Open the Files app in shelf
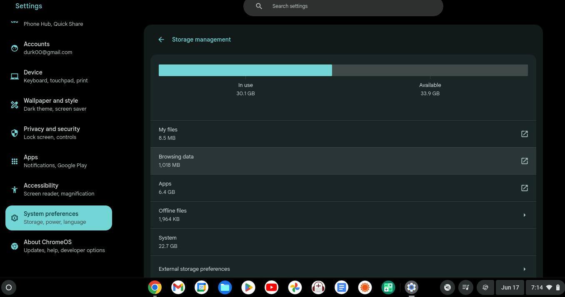Image resolution: width=565 pixels, height=297 pixels. (225, 287)
